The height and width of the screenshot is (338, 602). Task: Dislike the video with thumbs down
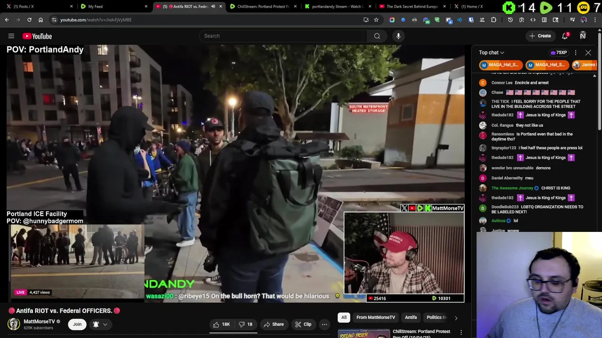[246, 324]
